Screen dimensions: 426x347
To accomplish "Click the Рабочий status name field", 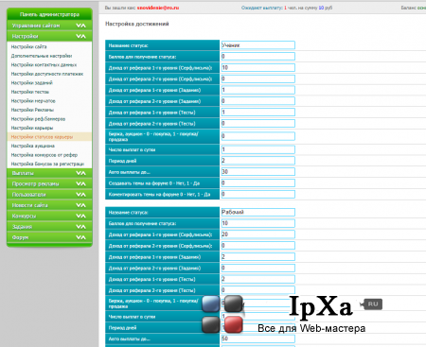I will 257,212.
